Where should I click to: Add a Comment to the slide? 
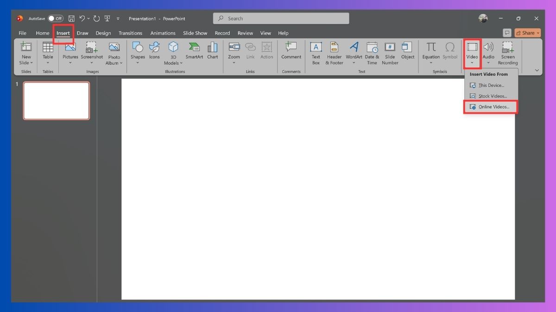pos(291,51)
